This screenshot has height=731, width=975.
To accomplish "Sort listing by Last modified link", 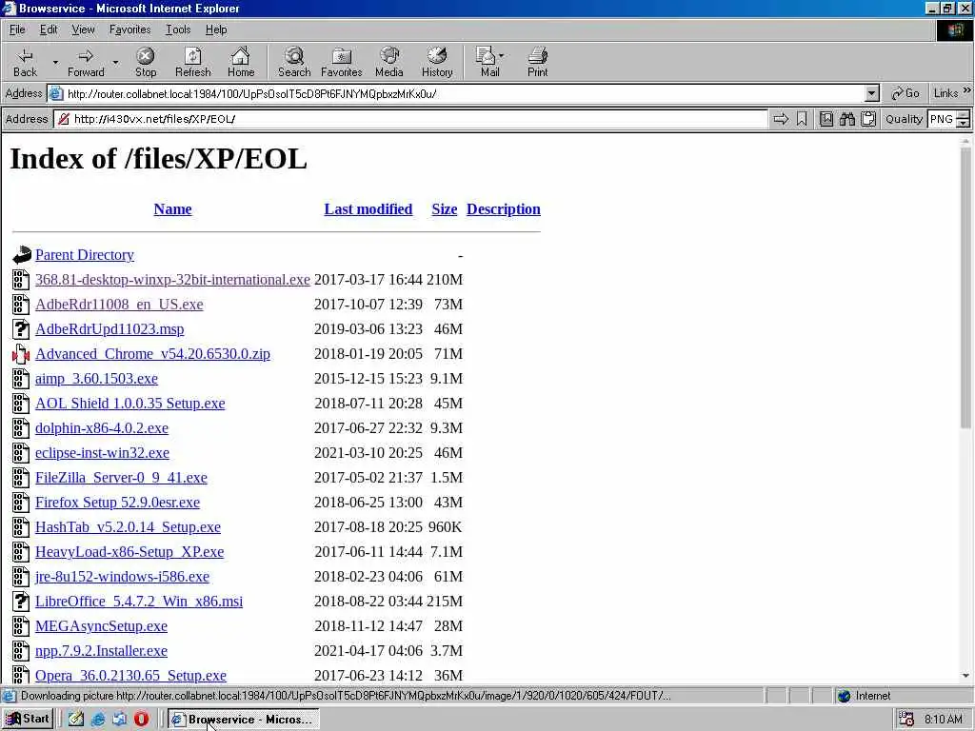I will click(368, 209).
